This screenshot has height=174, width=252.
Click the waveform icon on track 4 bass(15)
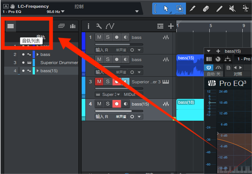tap(166, 104)
